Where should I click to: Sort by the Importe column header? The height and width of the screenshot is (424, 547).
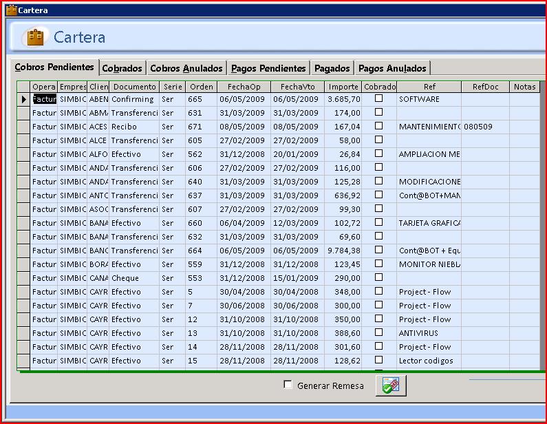point(343,87)
